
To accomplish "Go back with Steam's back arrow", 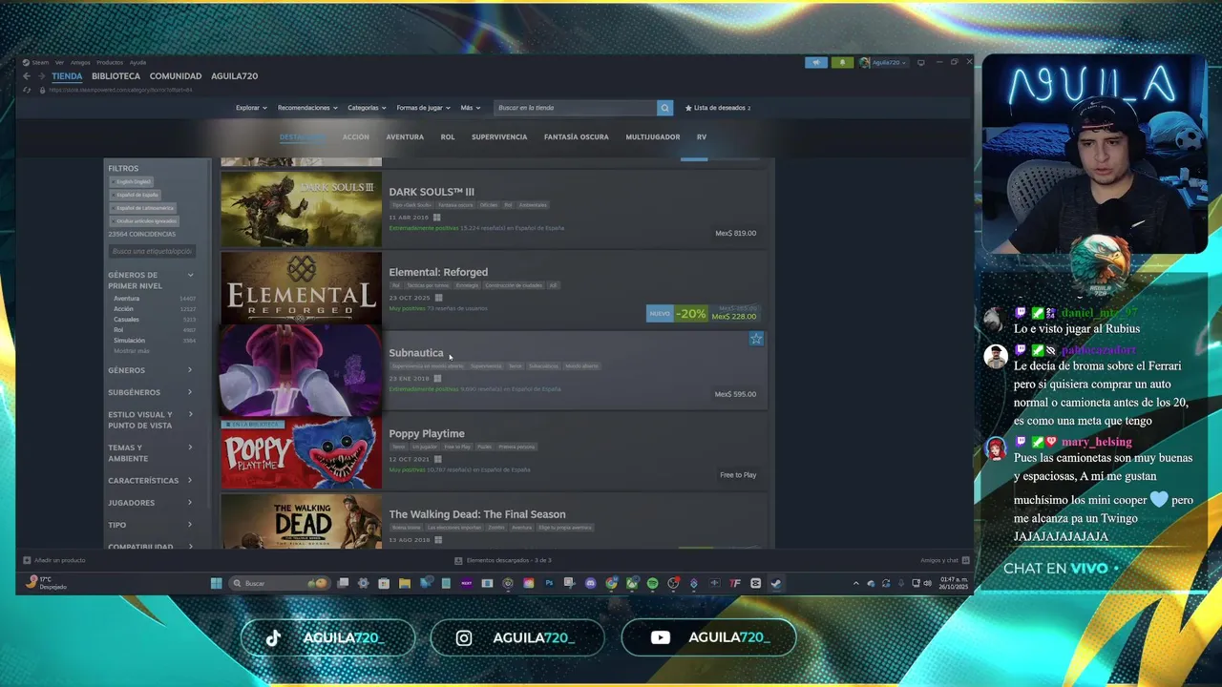I will tap(27, 76).
